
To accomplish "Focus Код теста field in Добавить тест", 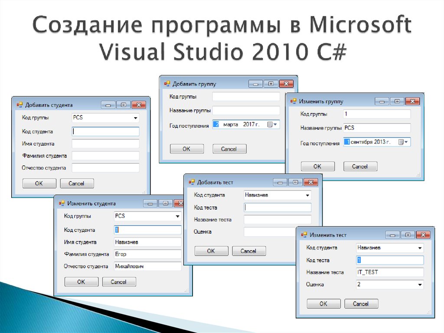I will click(277, 208).
